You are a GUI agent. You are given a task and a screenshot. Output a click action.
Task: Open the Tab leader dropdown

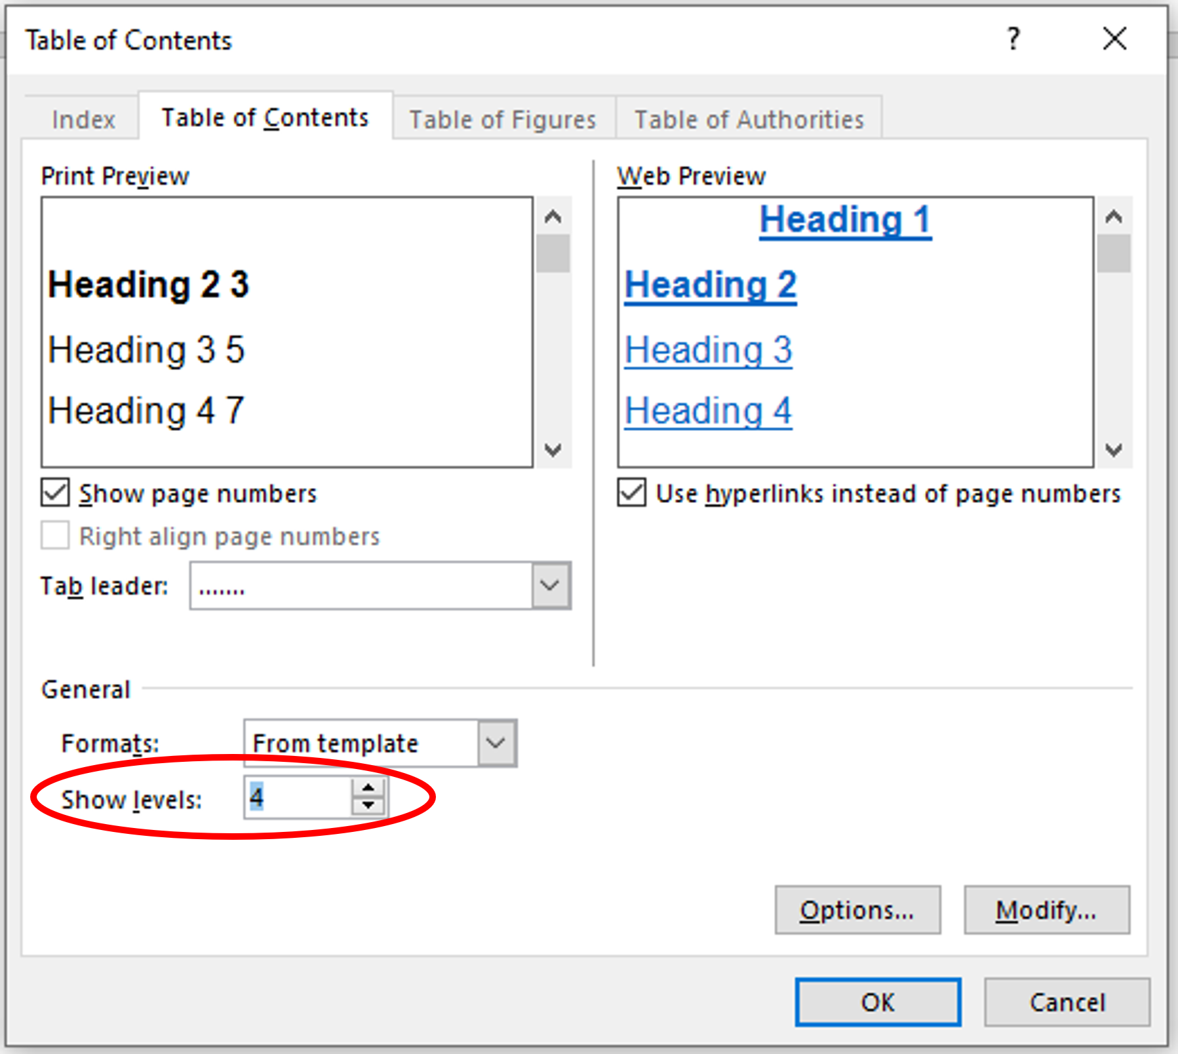tap(549, 586)
